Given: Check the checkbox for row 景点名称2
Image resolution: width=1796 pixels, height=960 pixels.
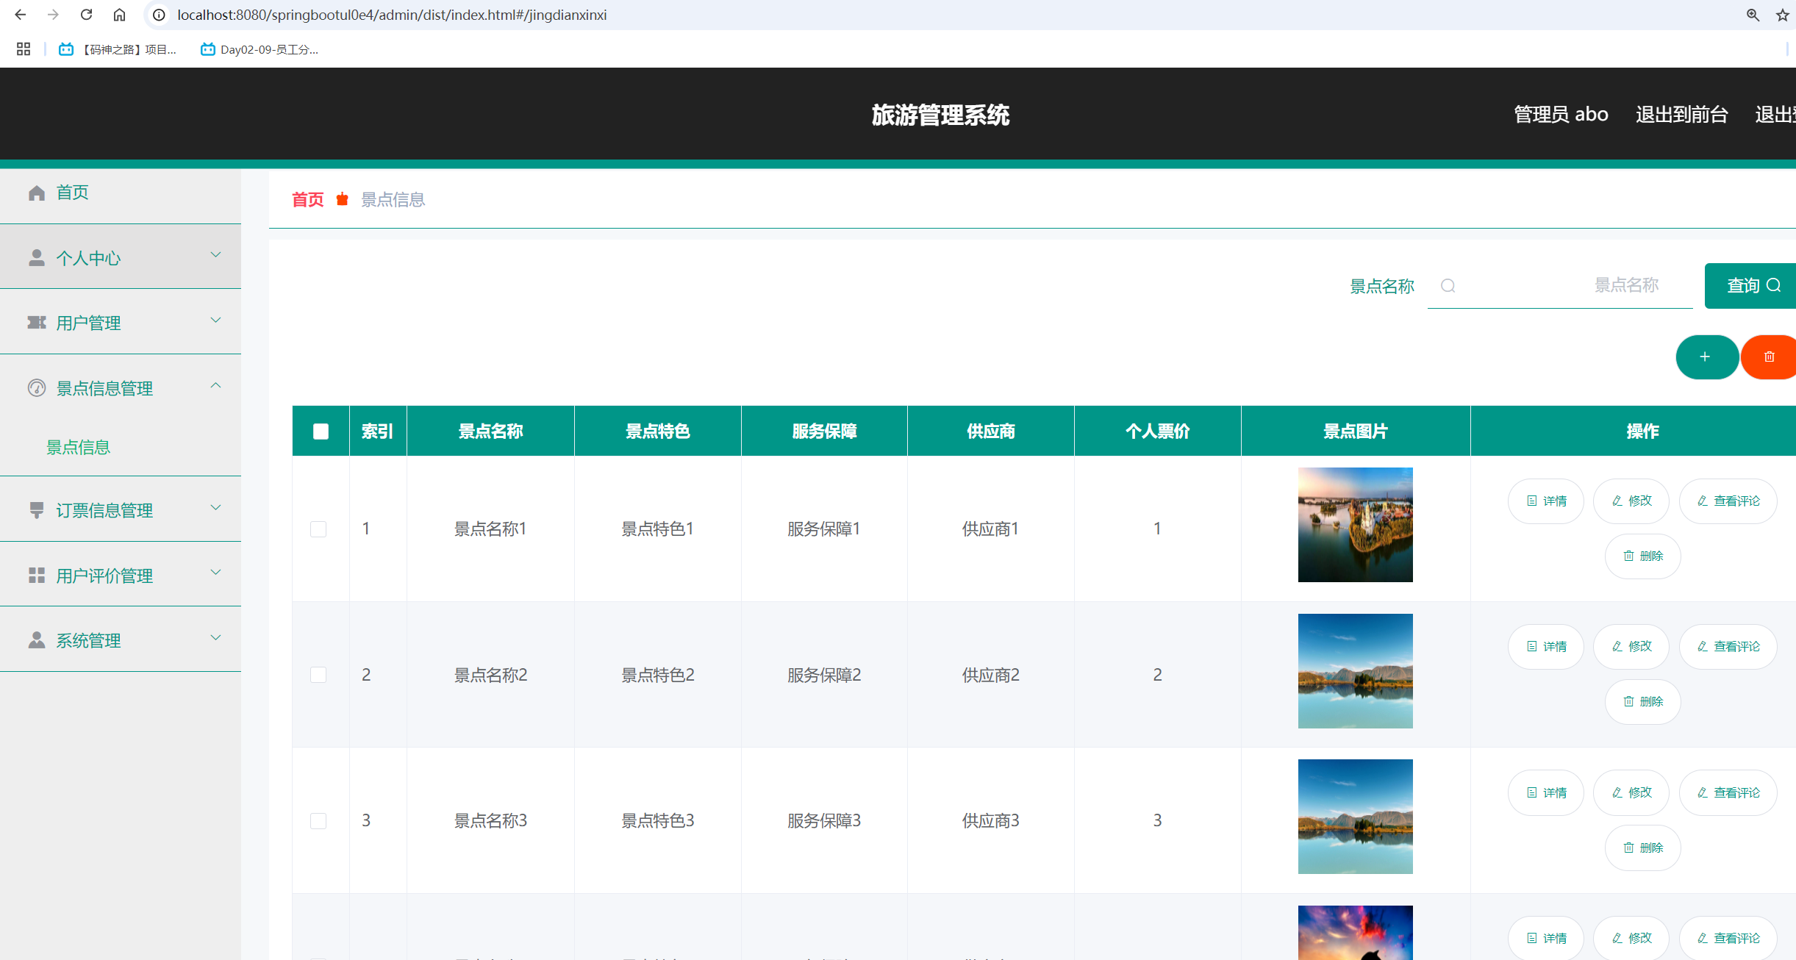Looking at the screenshot, I should pos(319,674).
